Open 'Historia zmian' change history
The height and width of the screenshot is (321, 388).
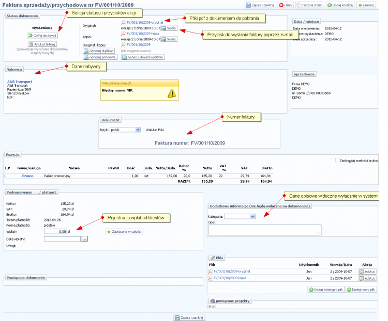pos(310,5)
